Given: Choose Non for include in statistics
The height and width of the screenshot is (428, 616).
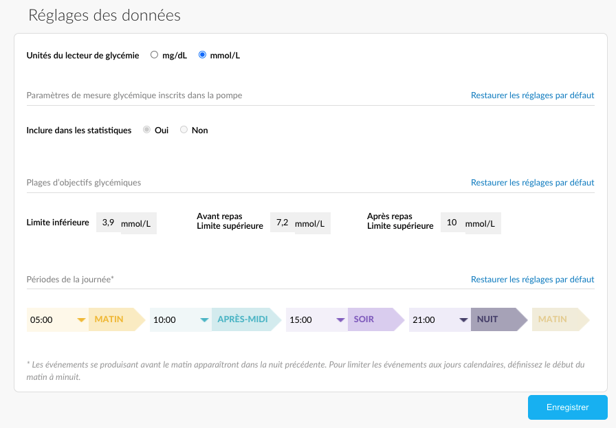Looking at the screenshot, I should 184,130.
